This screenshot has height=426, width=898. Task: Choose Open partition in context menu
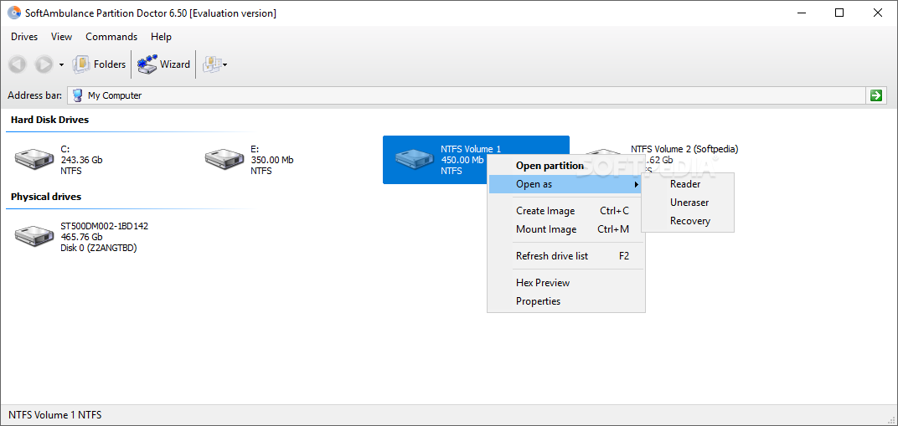565,166
